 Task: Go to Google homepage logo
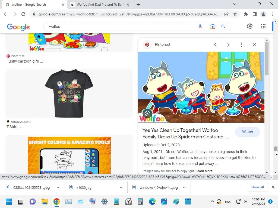coord(18,27)
